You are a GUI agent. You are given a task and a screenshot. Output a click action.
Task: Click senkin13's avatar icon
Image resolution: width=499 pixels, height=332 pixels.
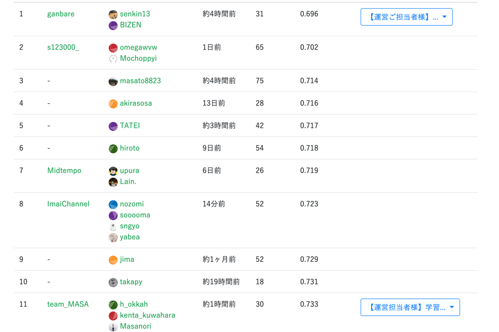[x=113, y=14]
